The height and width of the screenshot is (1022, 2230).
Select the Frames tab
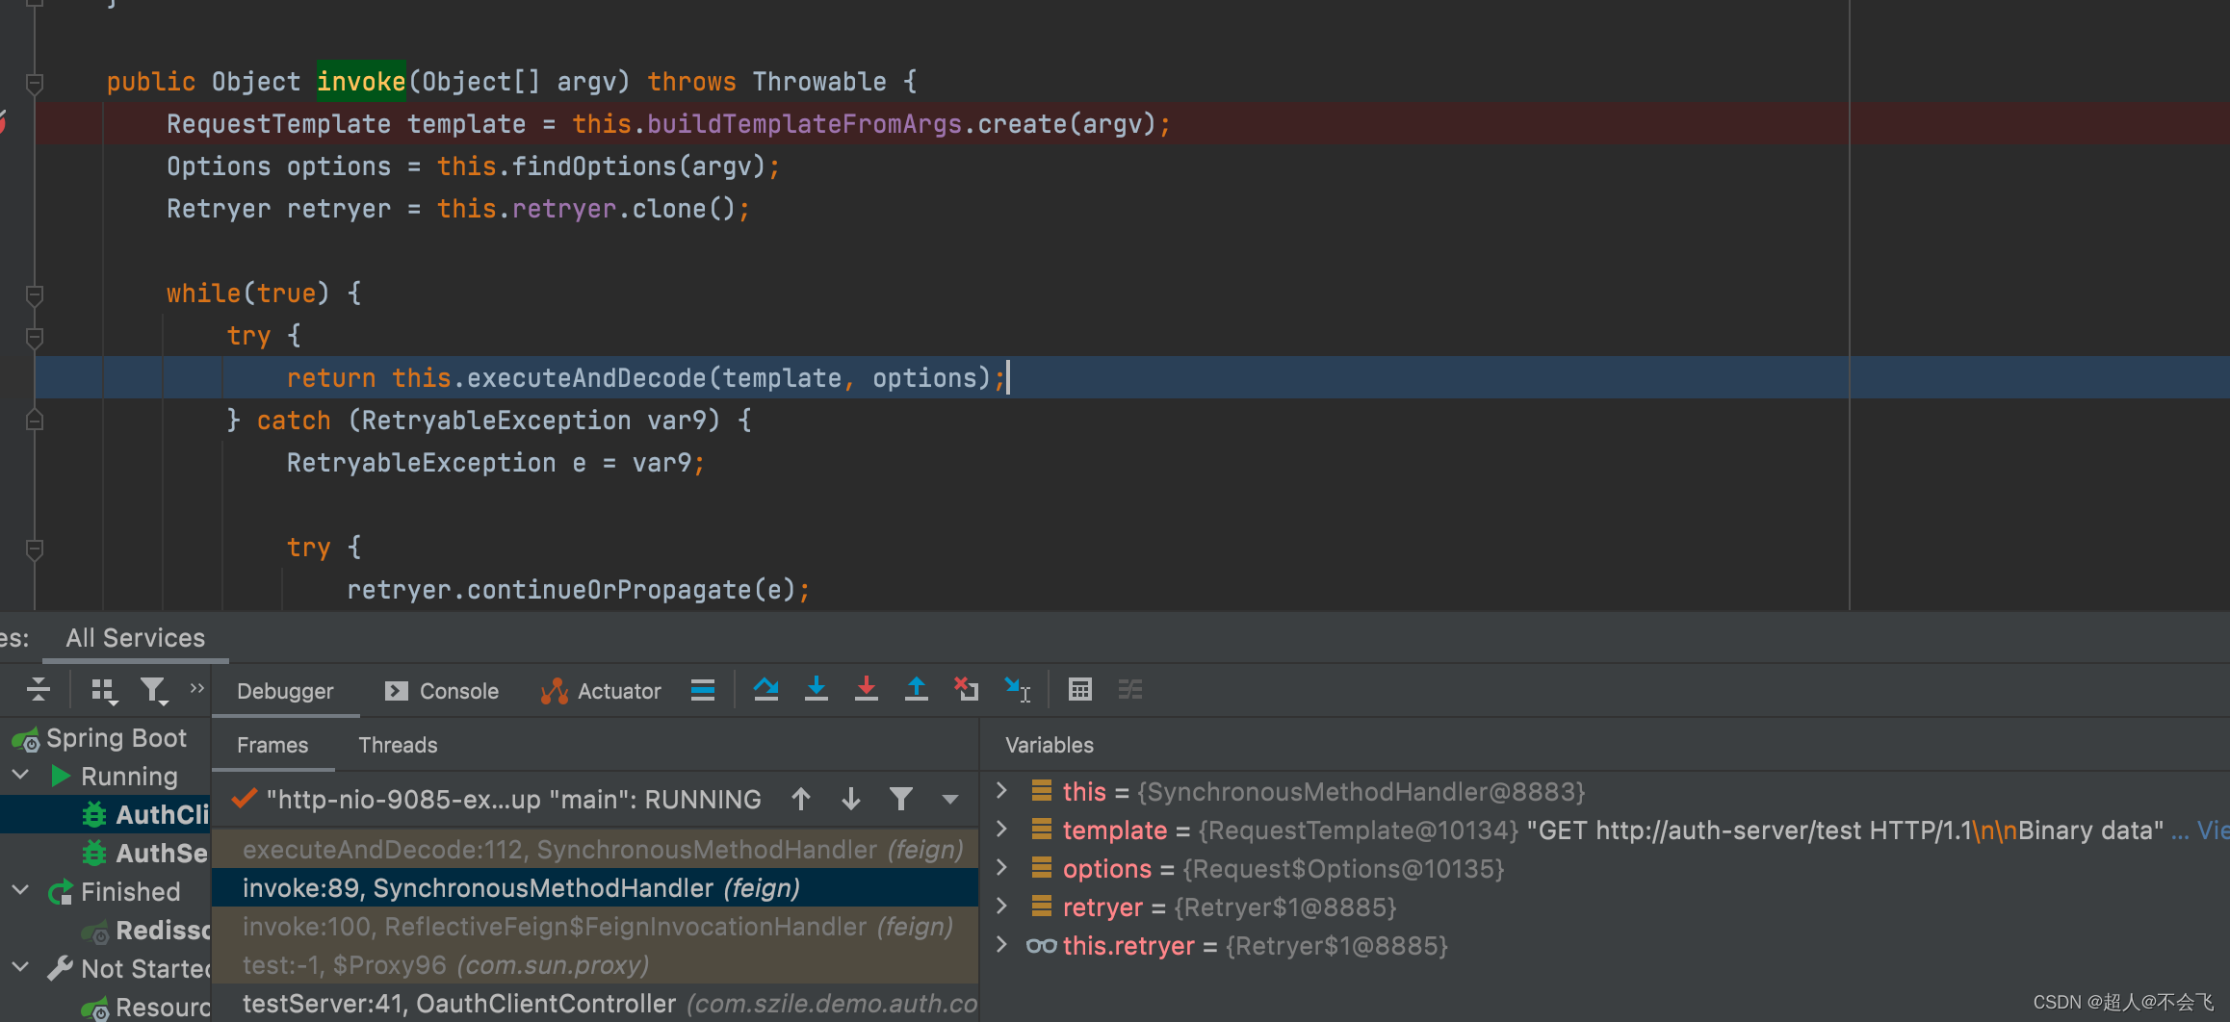(272, 745)
